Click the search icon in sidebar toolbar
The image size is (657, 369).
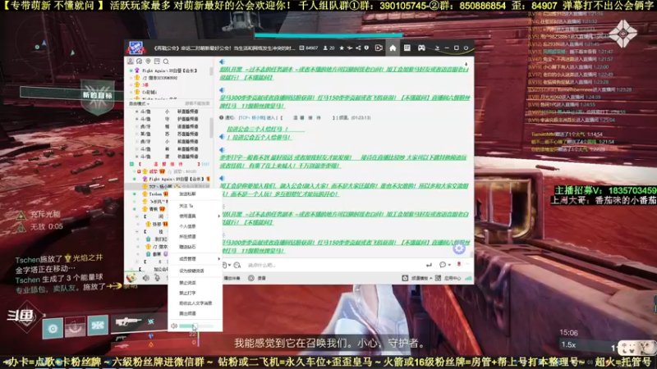coord(166,61)
